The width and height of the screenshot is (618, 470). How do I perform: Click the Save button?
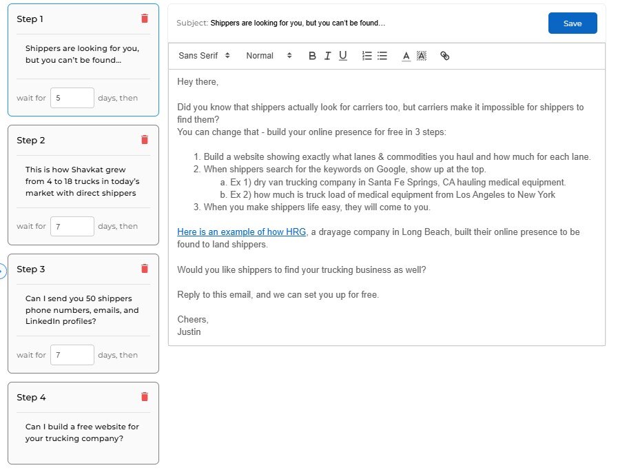tap(572, 23)
